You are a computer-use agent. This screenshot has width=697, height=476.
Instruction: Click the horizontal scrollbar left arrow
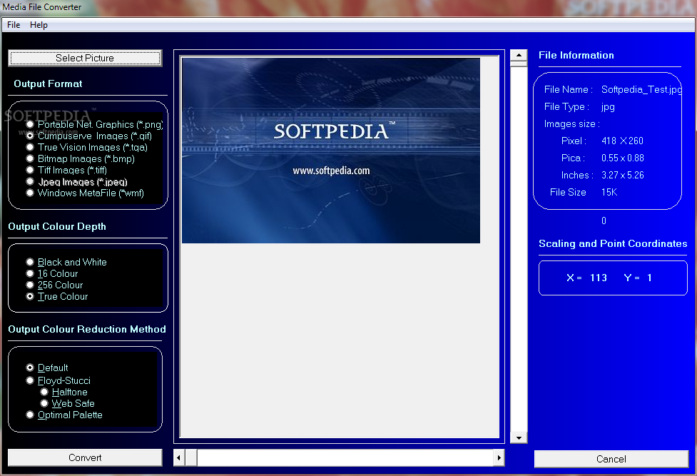[x=178, y=457]
